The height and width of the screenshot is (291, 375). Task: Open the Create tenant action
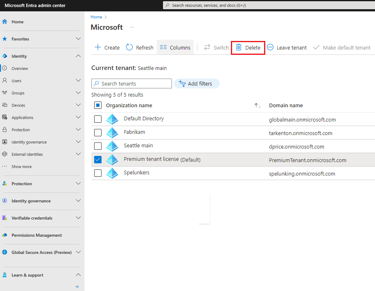[x=106, y=47]
